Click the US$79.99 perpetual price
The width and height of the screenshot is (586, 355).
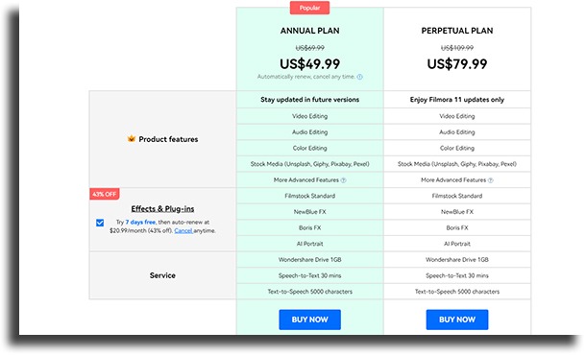457,64
